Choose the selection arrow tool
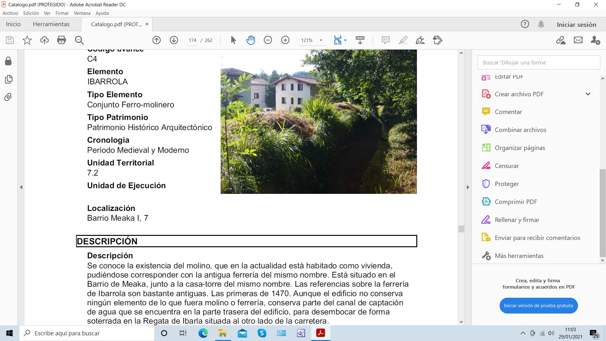Screen dimensions: 606x341 [233, 40]
